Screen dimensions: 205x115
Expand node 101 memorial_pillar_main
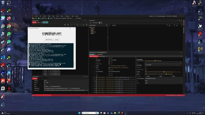click(93, 83)
